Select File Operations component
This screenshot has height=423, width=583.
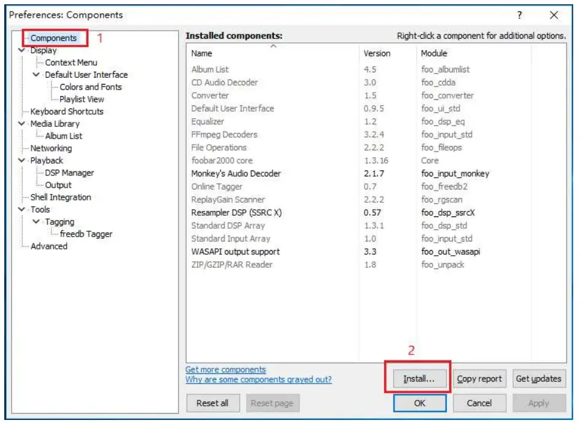pos(376,148)
